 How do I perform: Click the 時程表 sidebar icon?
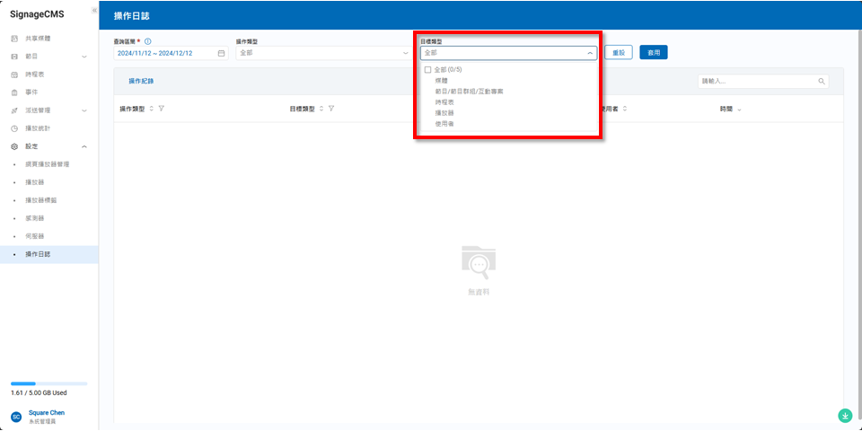pyautogui.click(x=15, y=75)
